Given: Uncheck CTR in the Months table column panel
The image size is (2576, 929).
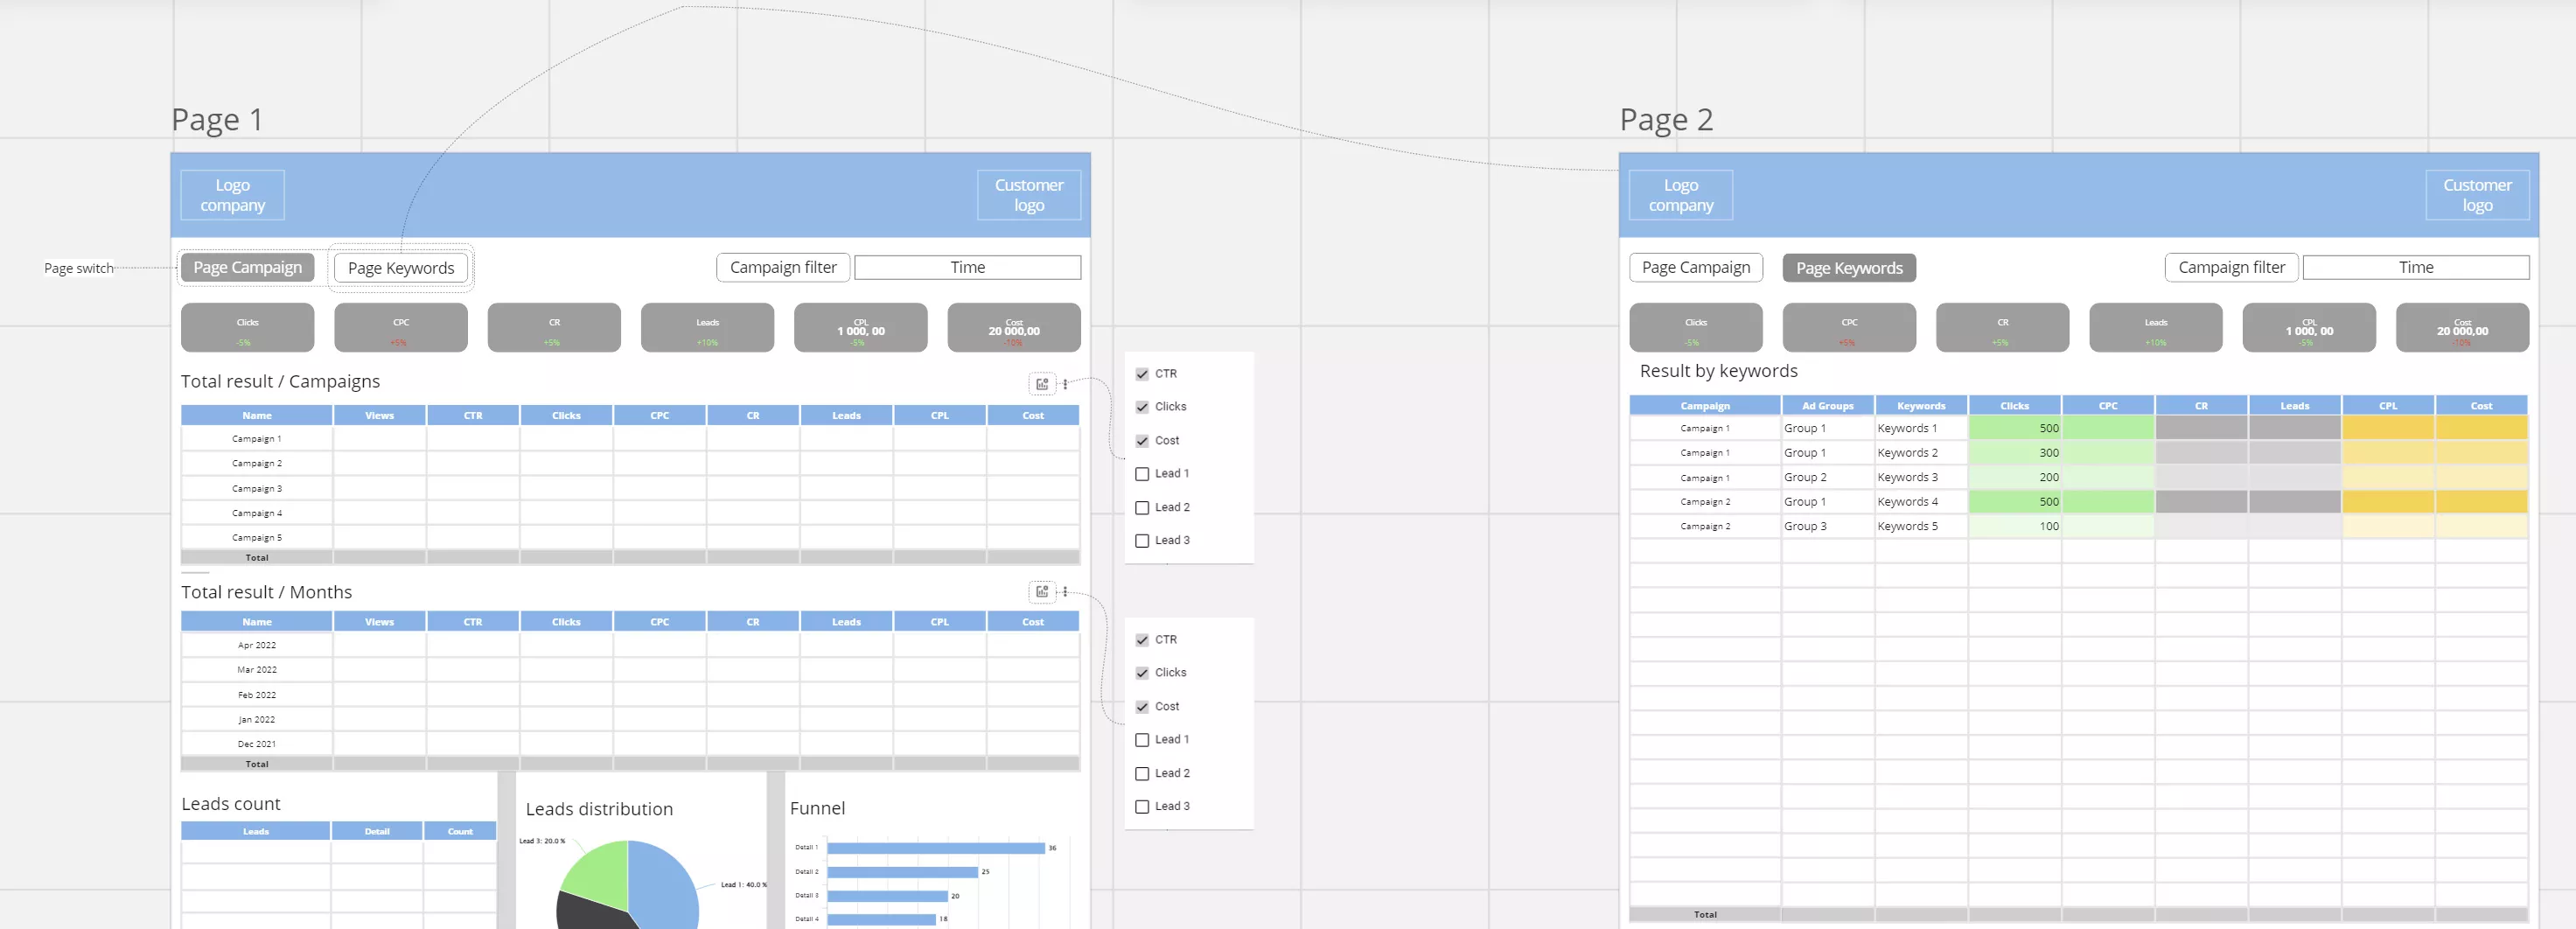Looking at the screenshot, I should click(1142, 640).
